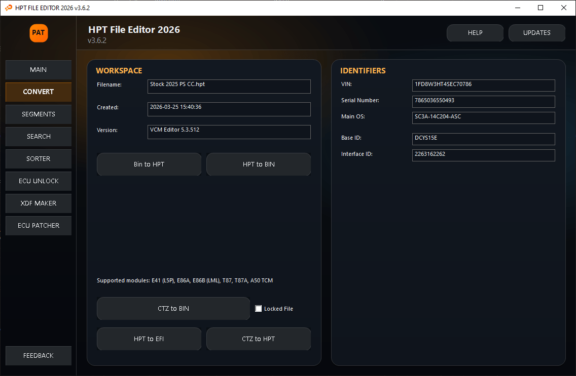
Task: Maximize the HPT File Editor window
Action: pos(541,8)
